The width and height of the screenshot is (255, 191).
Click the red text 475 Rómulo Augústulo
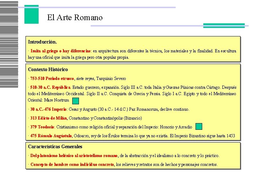point(51,136)
